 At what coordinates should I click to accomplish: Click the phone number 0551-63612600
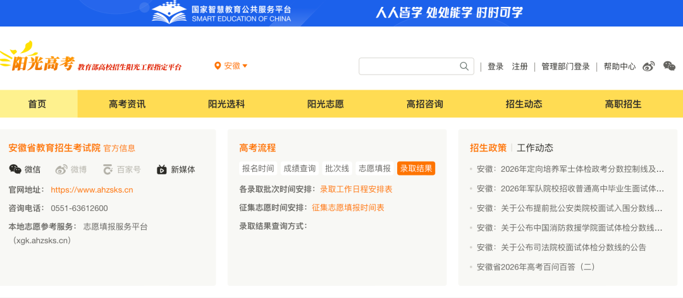pos(79,208)
